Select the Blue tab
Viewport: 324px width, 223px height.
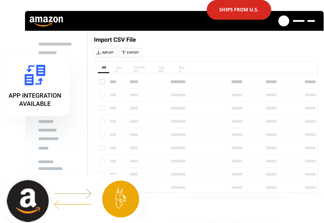pos(181,69)
